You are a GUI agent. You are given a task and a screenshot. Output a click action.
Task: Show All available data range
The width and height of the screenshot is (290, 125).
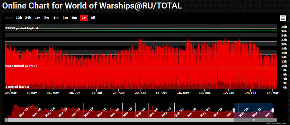pos(93,18)
